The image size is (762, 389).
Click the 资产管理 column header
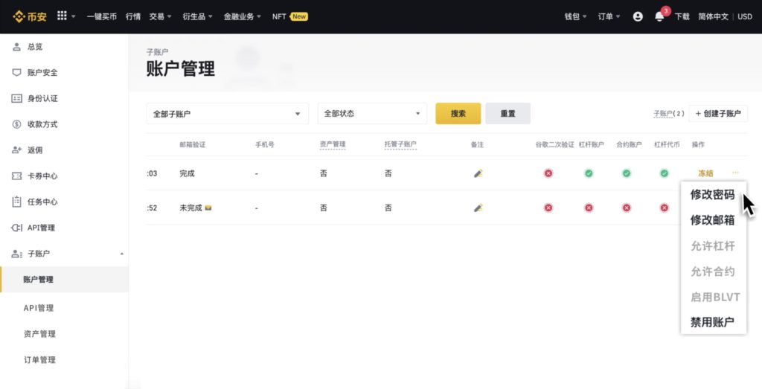tap(333, 144)
